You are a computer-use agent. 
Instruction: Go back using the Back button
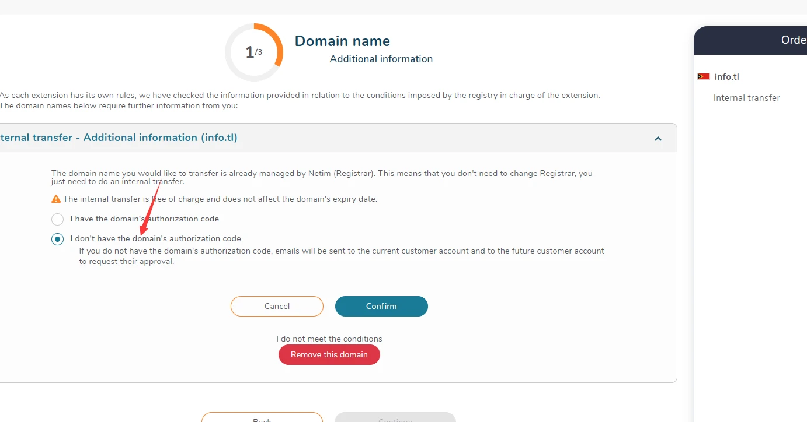(262, 419)
